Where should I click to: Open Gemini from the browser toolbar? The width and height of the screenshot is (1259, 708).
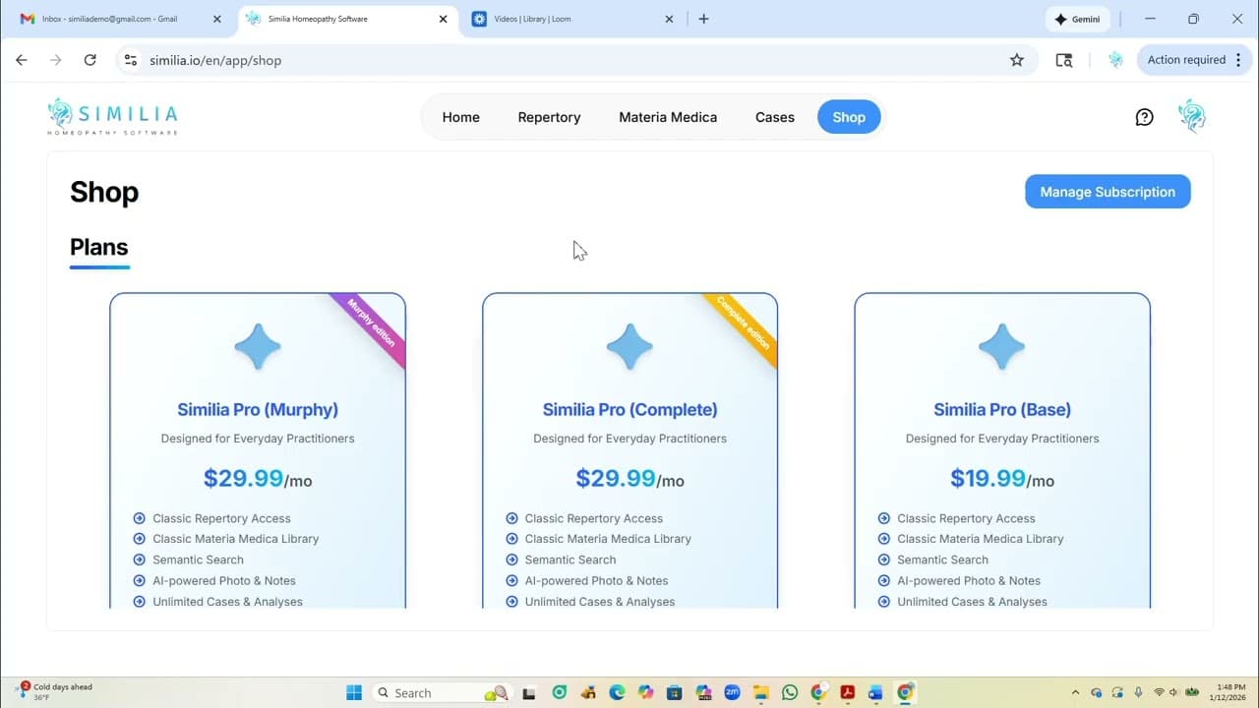click(1077, 19)
